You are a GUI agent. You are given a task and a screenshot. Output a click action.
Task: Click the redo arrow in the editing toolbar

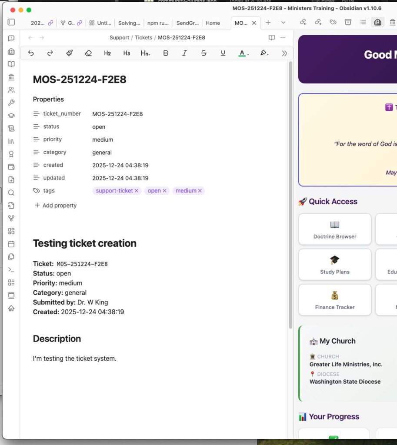pyautogui.click(x=50, y=53)
